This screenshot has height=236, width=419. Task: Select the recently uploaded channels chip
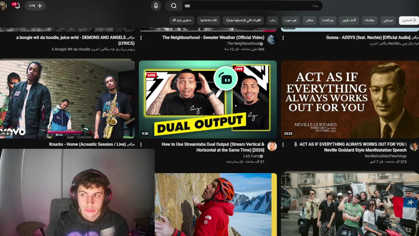[243, 20]
